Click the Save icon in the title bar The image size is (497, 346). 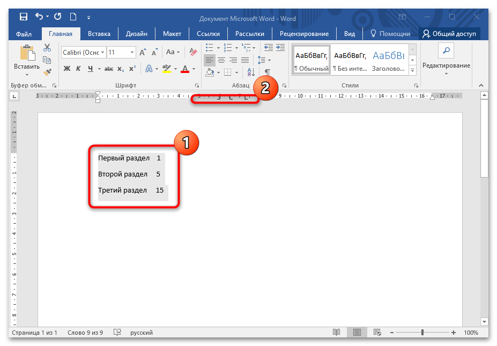(24, 18)
